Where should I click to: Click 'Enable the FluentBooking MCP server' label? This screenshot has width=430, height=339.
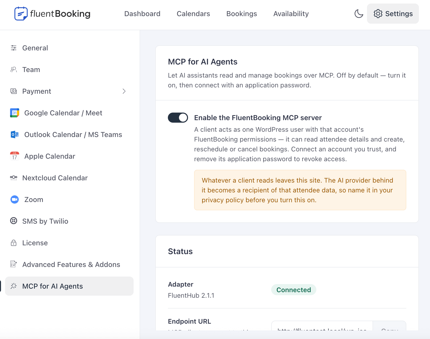coord(258,118)
